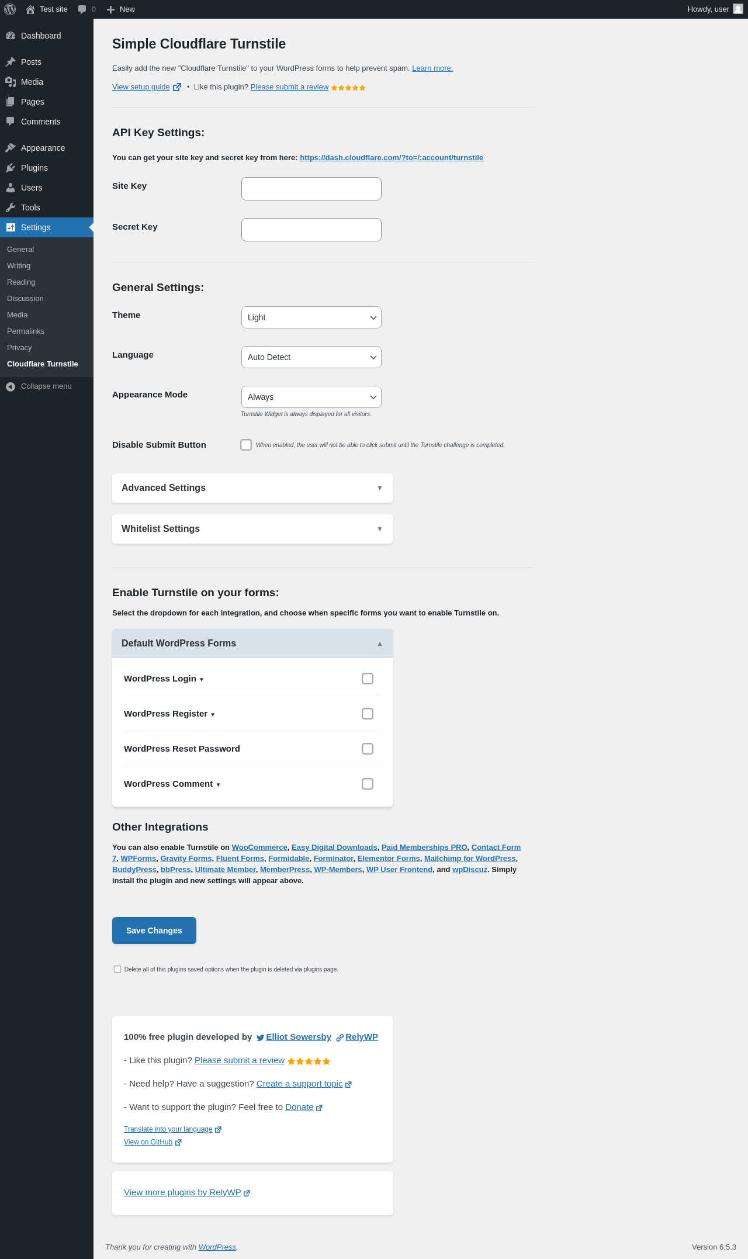
Task: Click into the Site Key input field
Action: (311, 189)
